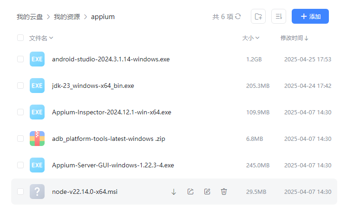347x212 pixels.
Task: Click EXE icon of Appium-Inspector file
Action: pyautogui.click(x=37, y=112)
